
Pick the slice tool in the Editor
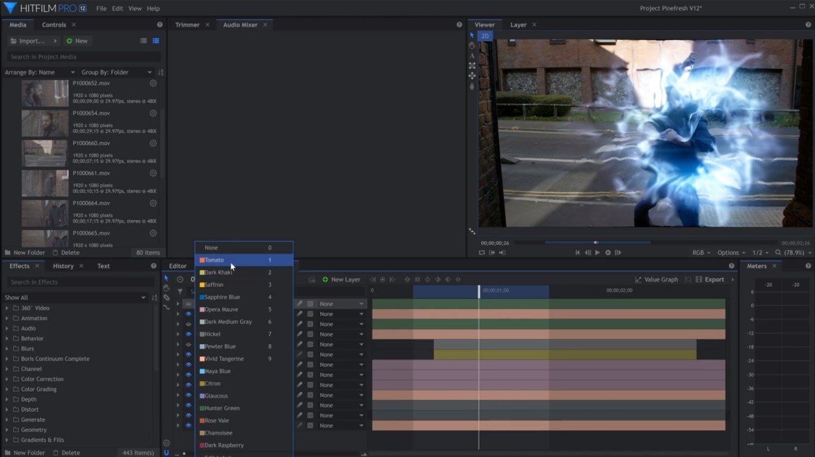(167, 298)
